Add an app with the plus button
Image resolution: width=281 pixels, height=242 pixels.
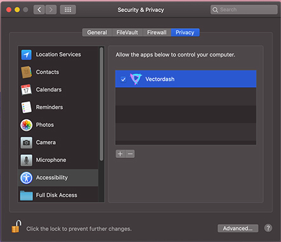120,154
